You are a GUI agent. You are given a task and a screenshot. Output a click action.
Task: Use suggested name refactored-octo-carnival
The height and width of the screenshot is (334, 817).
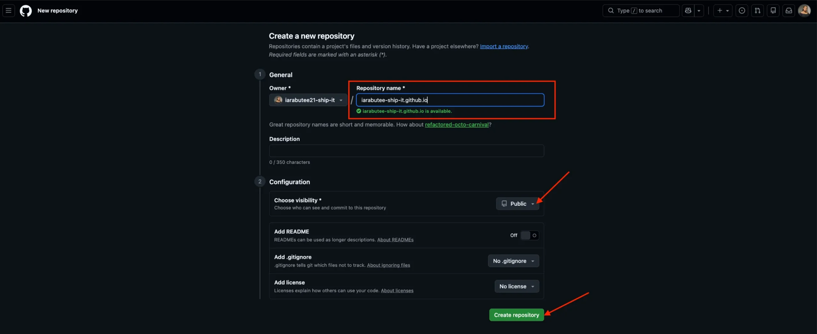point(457,125)
